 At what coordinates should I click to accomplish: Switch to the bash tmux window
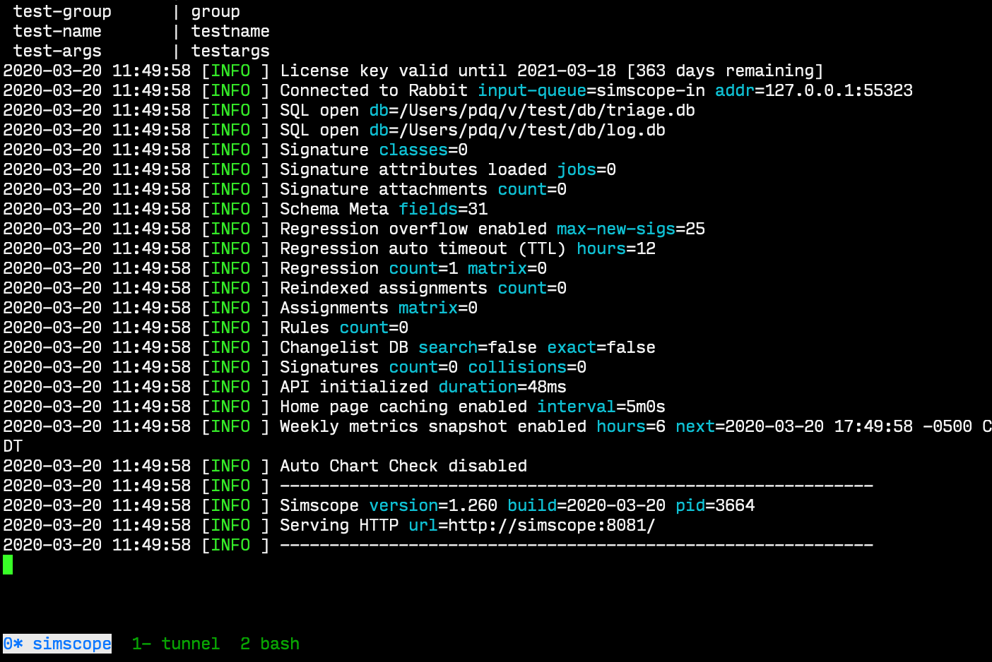[x=270, y=644]
